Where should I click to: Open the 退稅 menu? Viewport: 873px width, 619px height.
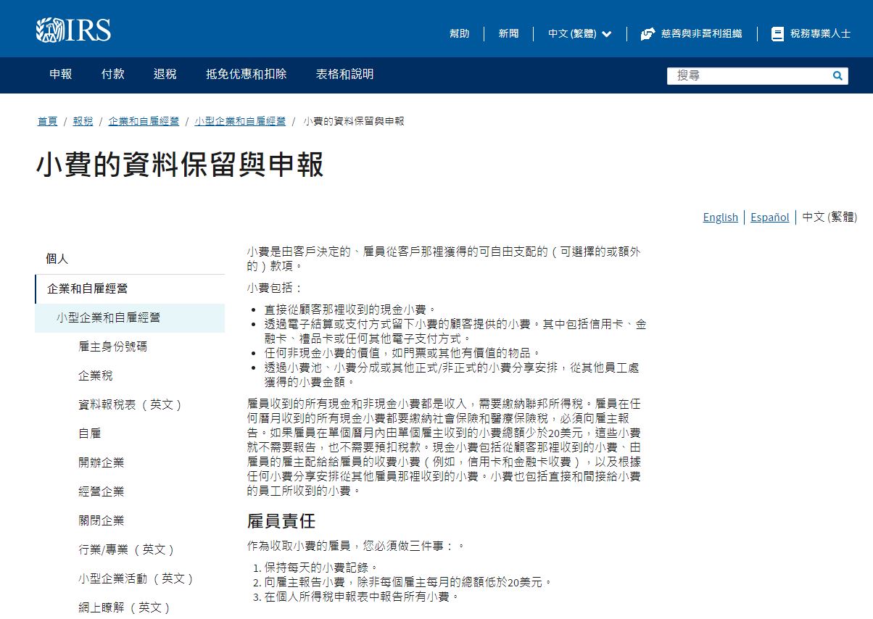(165, 74)
